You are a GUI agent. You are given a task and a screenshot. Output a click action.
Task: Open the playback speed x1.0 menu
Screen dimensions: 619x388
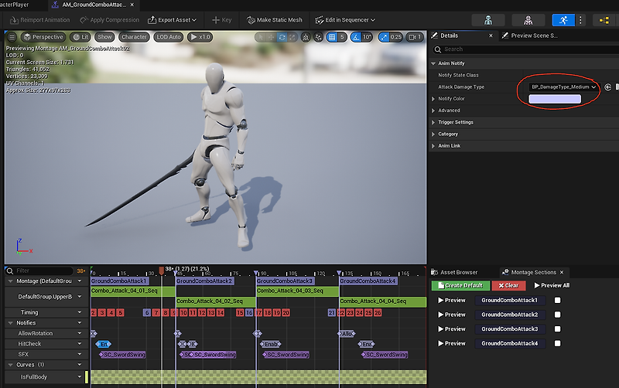coord(200,37)
